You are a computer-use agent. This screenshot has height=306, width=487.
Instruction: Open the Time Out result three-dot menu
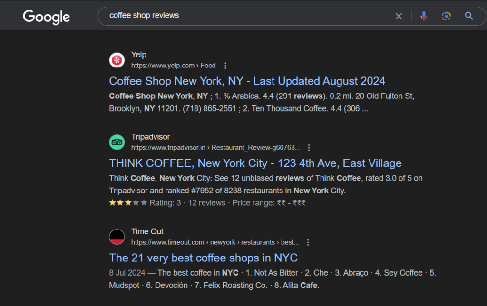click(308, 242)
